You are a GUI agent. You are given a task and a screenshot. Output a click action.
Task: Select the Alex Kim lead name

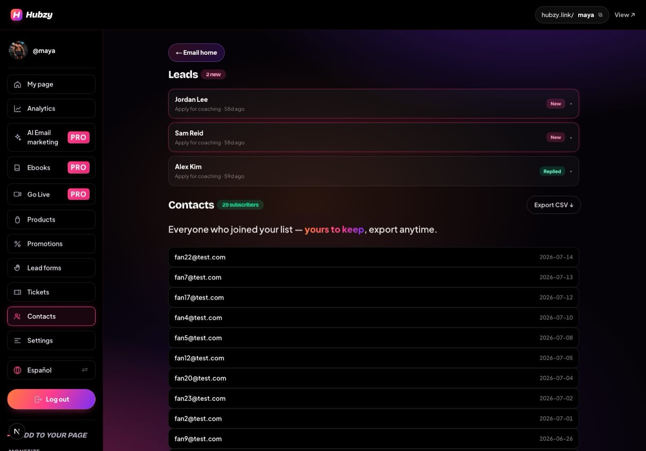[188, 167]
